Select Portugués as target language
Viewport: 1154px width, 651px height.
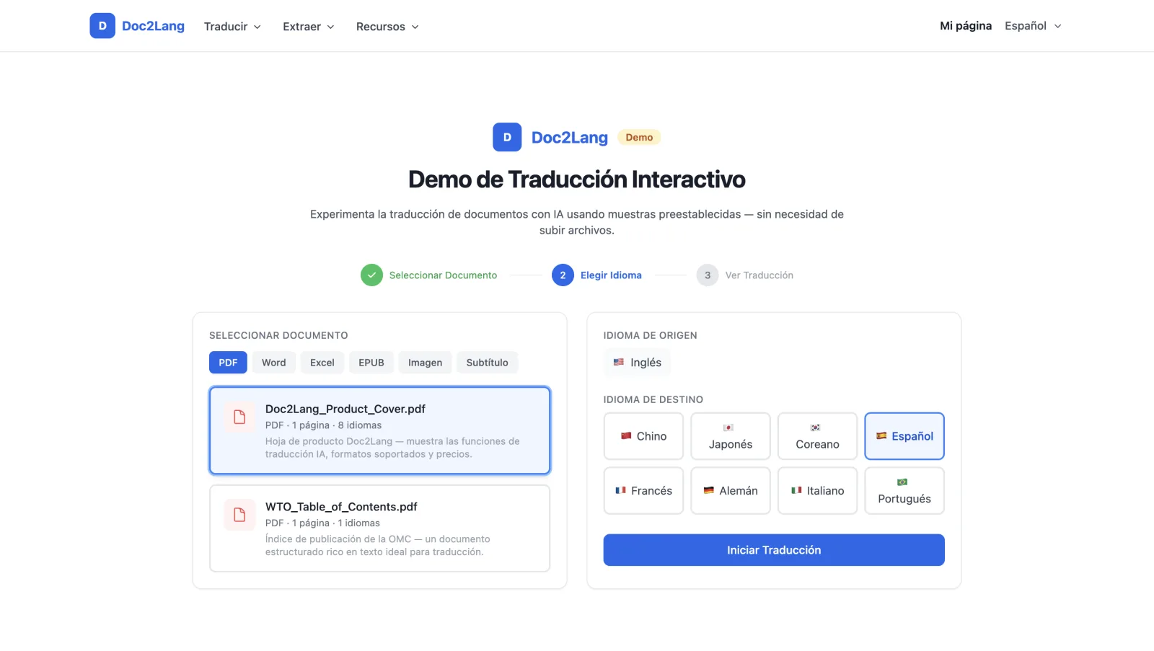coord(904,491)
